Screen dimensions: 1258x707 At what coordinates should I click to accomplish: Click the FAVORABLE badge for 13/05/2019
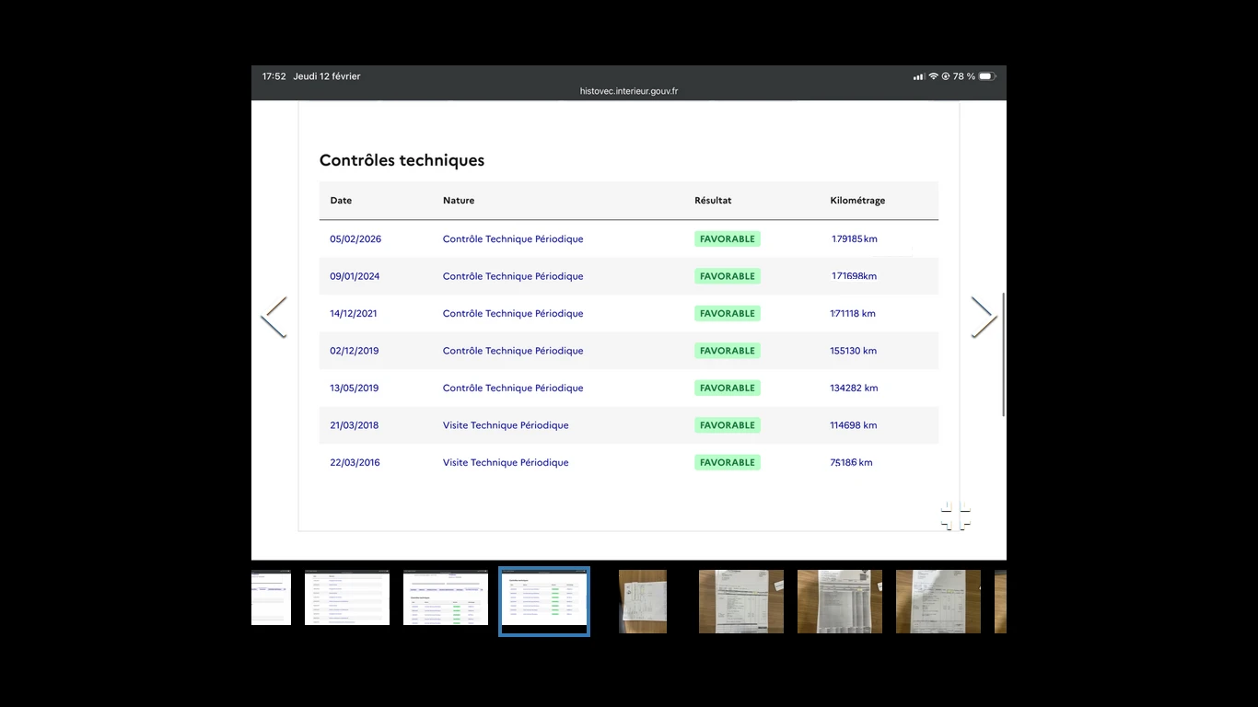[728, 388]
